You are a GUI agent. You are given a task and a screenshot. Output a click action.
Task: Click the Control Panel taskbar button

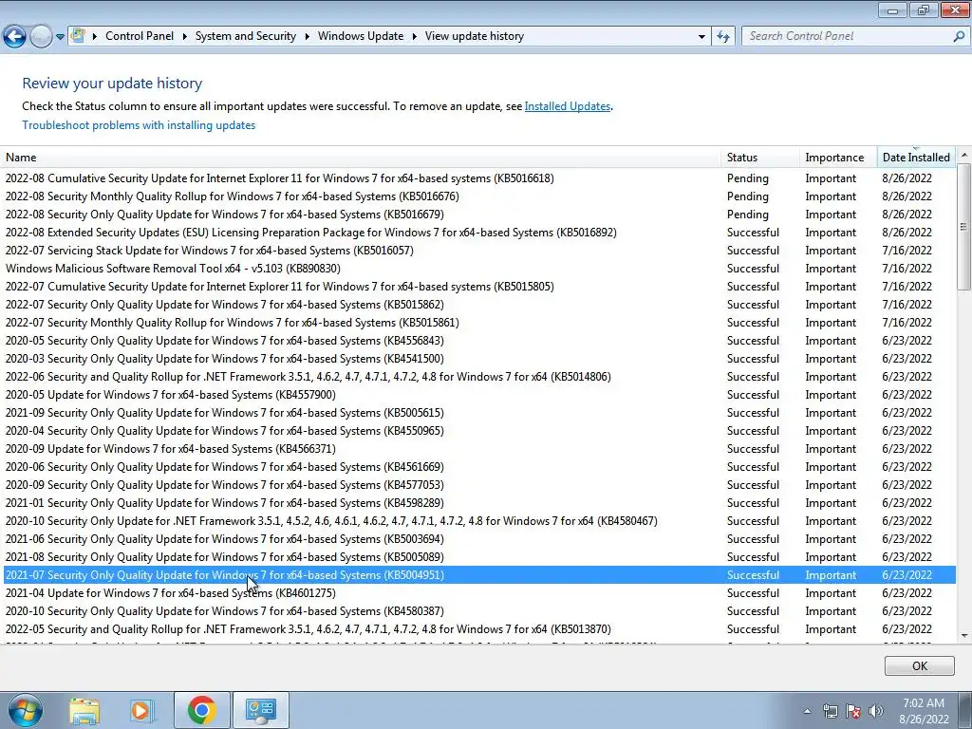tap(260, 710)
